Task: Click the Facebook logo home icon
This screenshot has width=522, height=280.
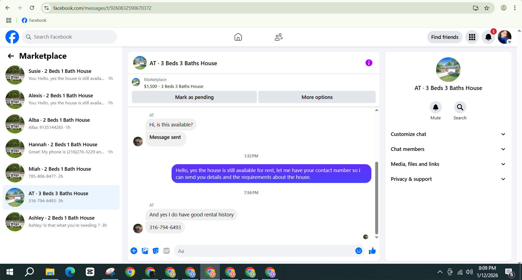Action: coord(12,37)
